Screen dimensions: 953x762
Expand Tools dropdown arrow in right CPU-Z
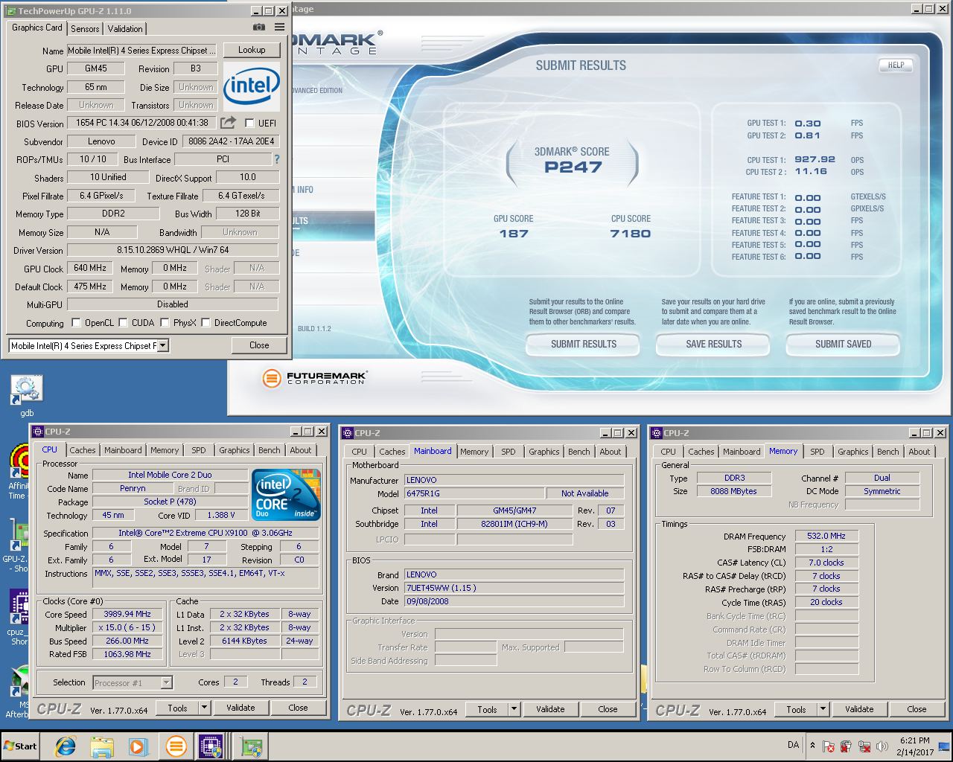pos(823,709)
